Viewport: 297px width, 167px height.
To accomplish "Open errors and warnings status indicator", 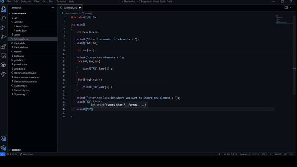I will [12, 154].
